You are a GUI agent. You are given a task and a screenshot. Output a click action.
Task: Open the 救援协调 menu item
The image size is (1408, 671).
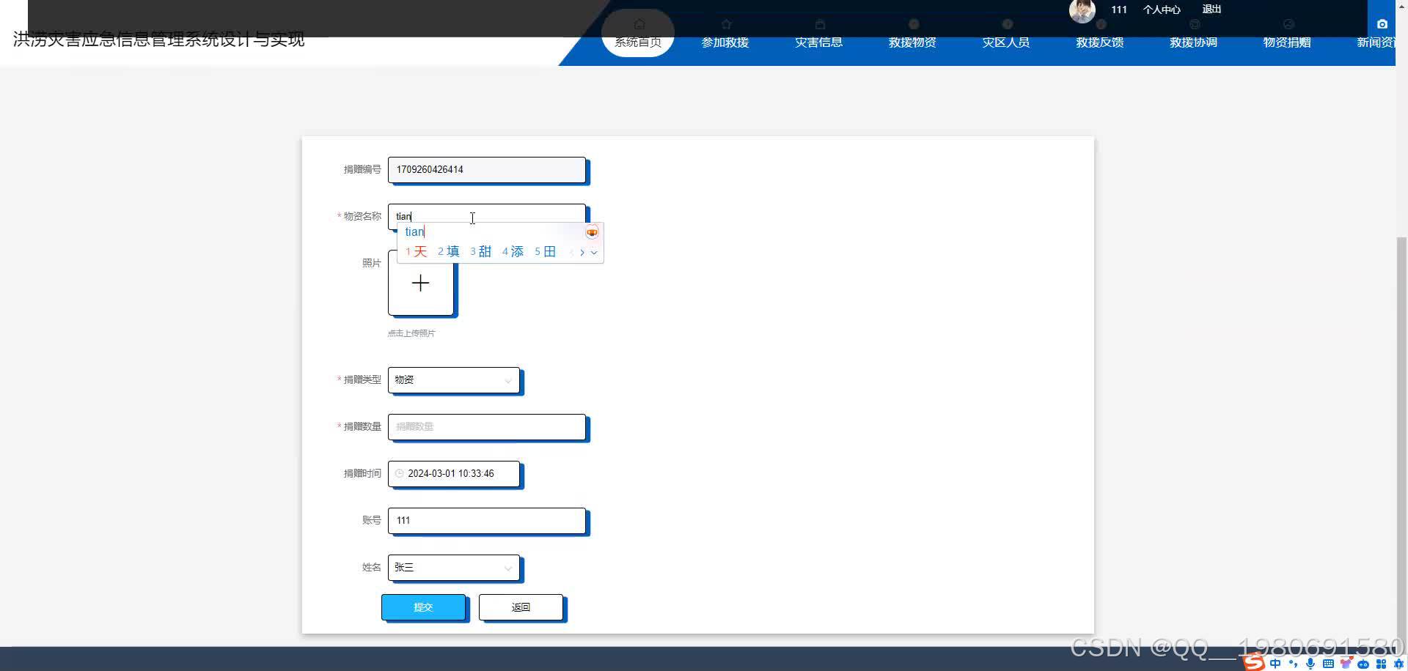(x=1194, y=42)
